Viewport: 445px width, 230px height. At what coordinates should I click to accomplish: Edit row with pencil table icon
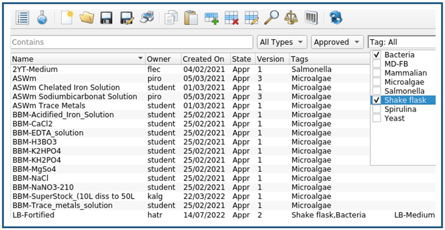click(x=252, y=18)
